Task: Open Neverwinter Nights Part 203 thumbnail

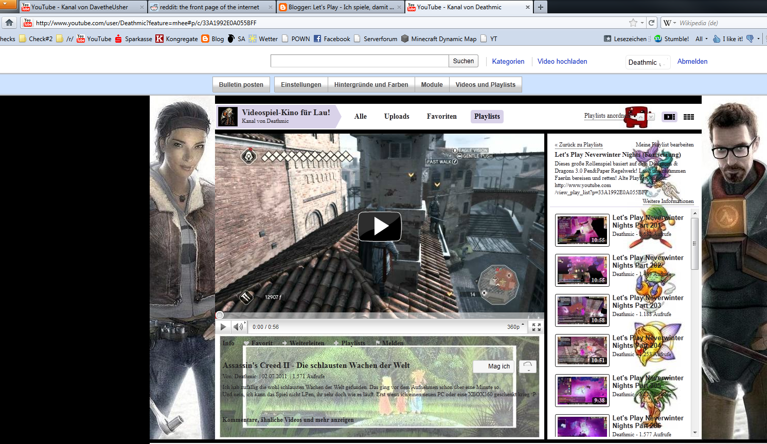Action: 582,310
